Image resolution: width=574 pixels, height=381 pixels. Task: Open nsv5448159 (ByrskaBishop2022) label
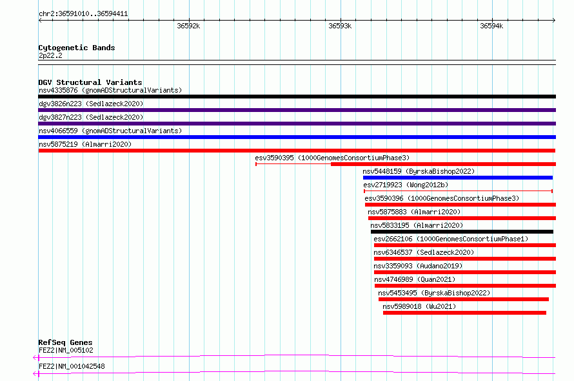419,171
